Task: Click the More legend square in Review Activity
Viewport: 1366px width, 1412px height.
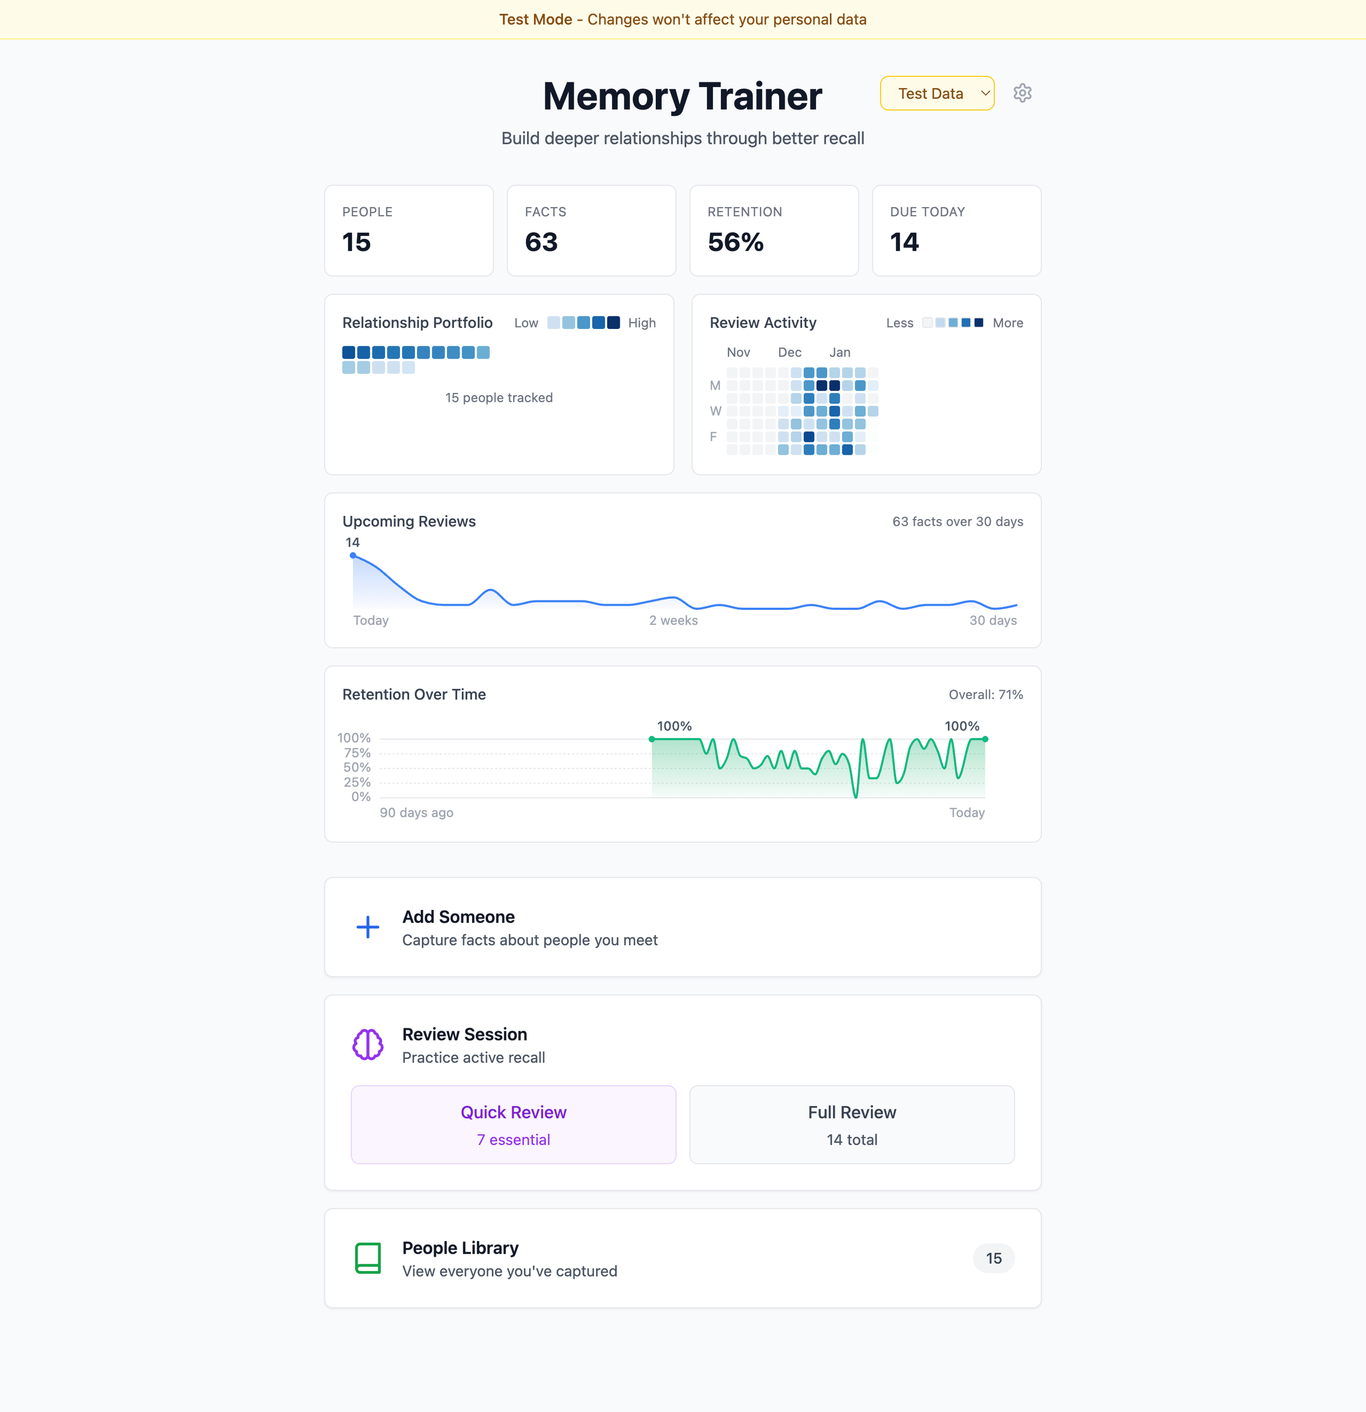Action: tap(979, 323)
